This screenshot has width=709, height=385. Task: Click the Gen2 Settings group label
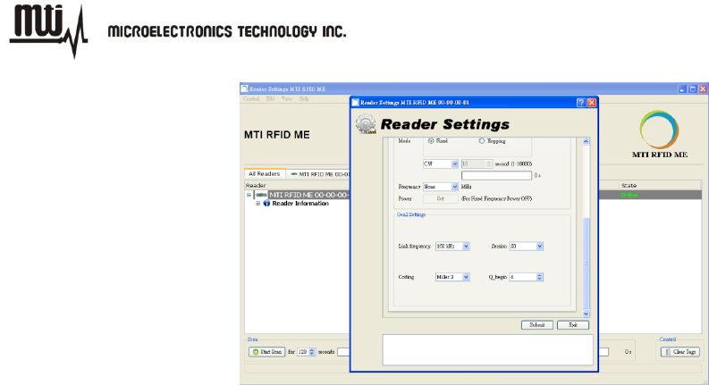click(x=411, y=214)
